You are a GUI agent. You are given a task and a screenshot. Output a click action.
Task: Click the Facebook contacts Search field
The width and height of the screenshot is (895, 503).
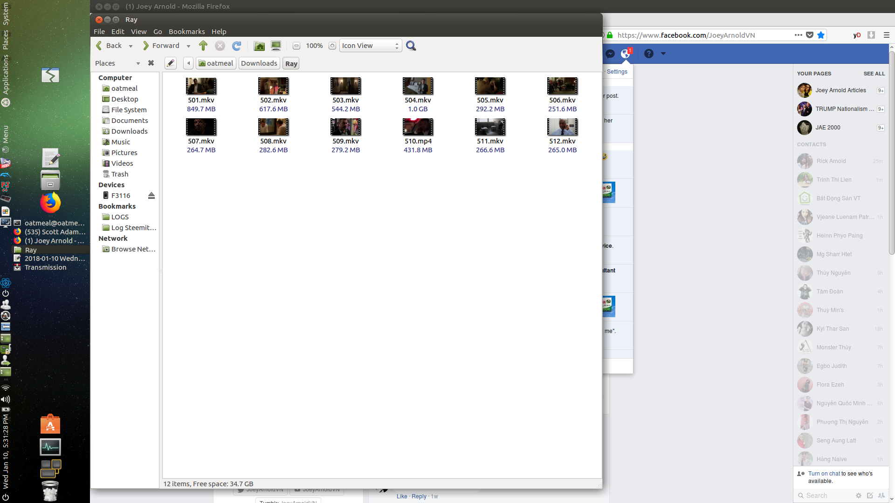tap(825, 496)
